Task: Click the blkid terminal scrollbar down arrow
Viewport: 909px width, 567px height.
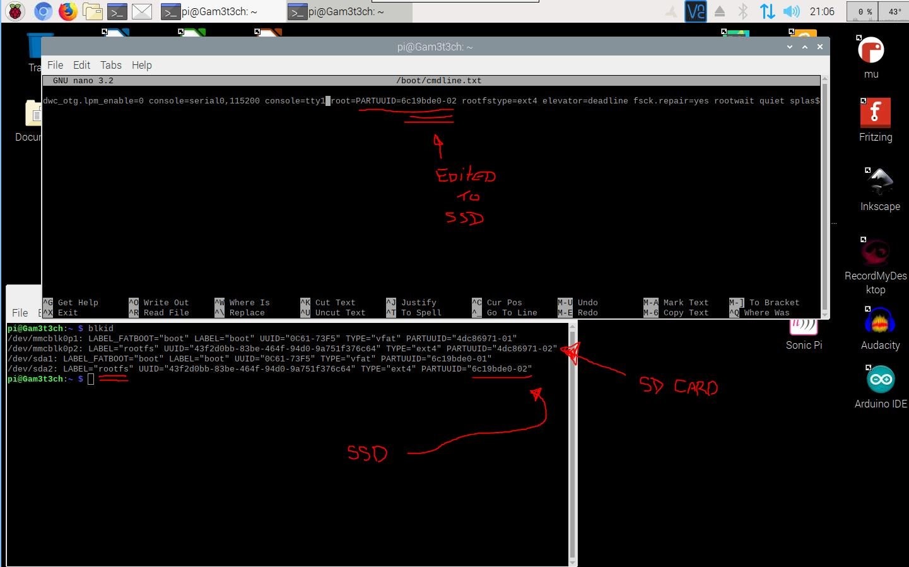Action: click(x=572, y=562)
